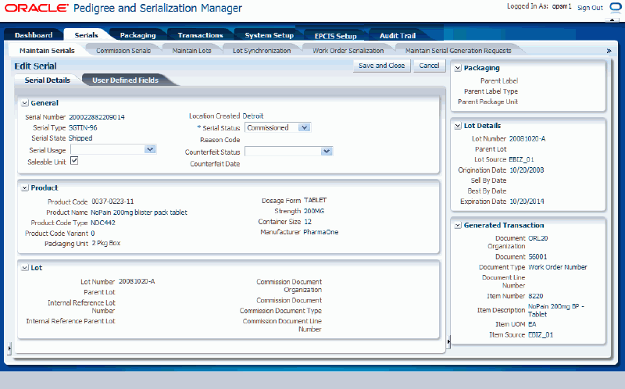Click the NDC442 product code type
The width and height of the screenshot is (625, 389).
(x=103, y=223)
